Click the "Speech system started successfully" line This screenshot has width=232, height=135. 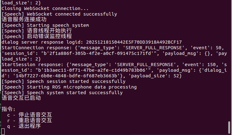tap(62, 93)
